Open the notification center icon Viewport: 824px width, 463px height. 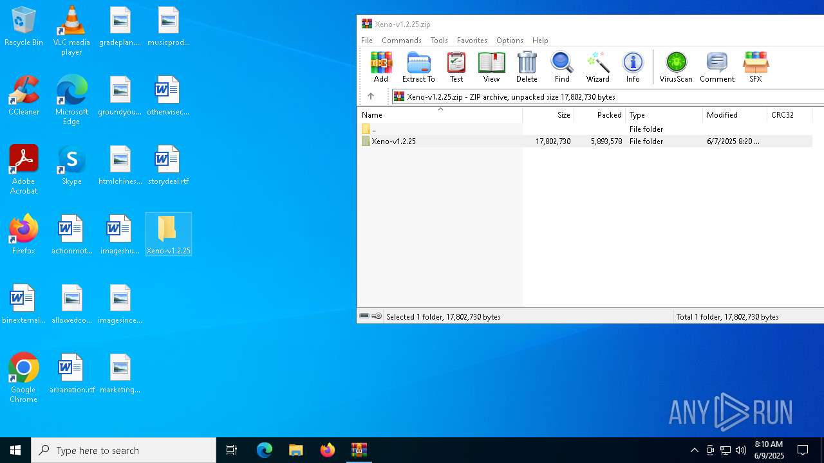coord(803,450)
